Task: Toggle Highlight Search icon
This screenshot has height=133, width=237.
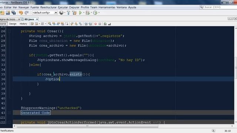Action: tap(62, 24)
